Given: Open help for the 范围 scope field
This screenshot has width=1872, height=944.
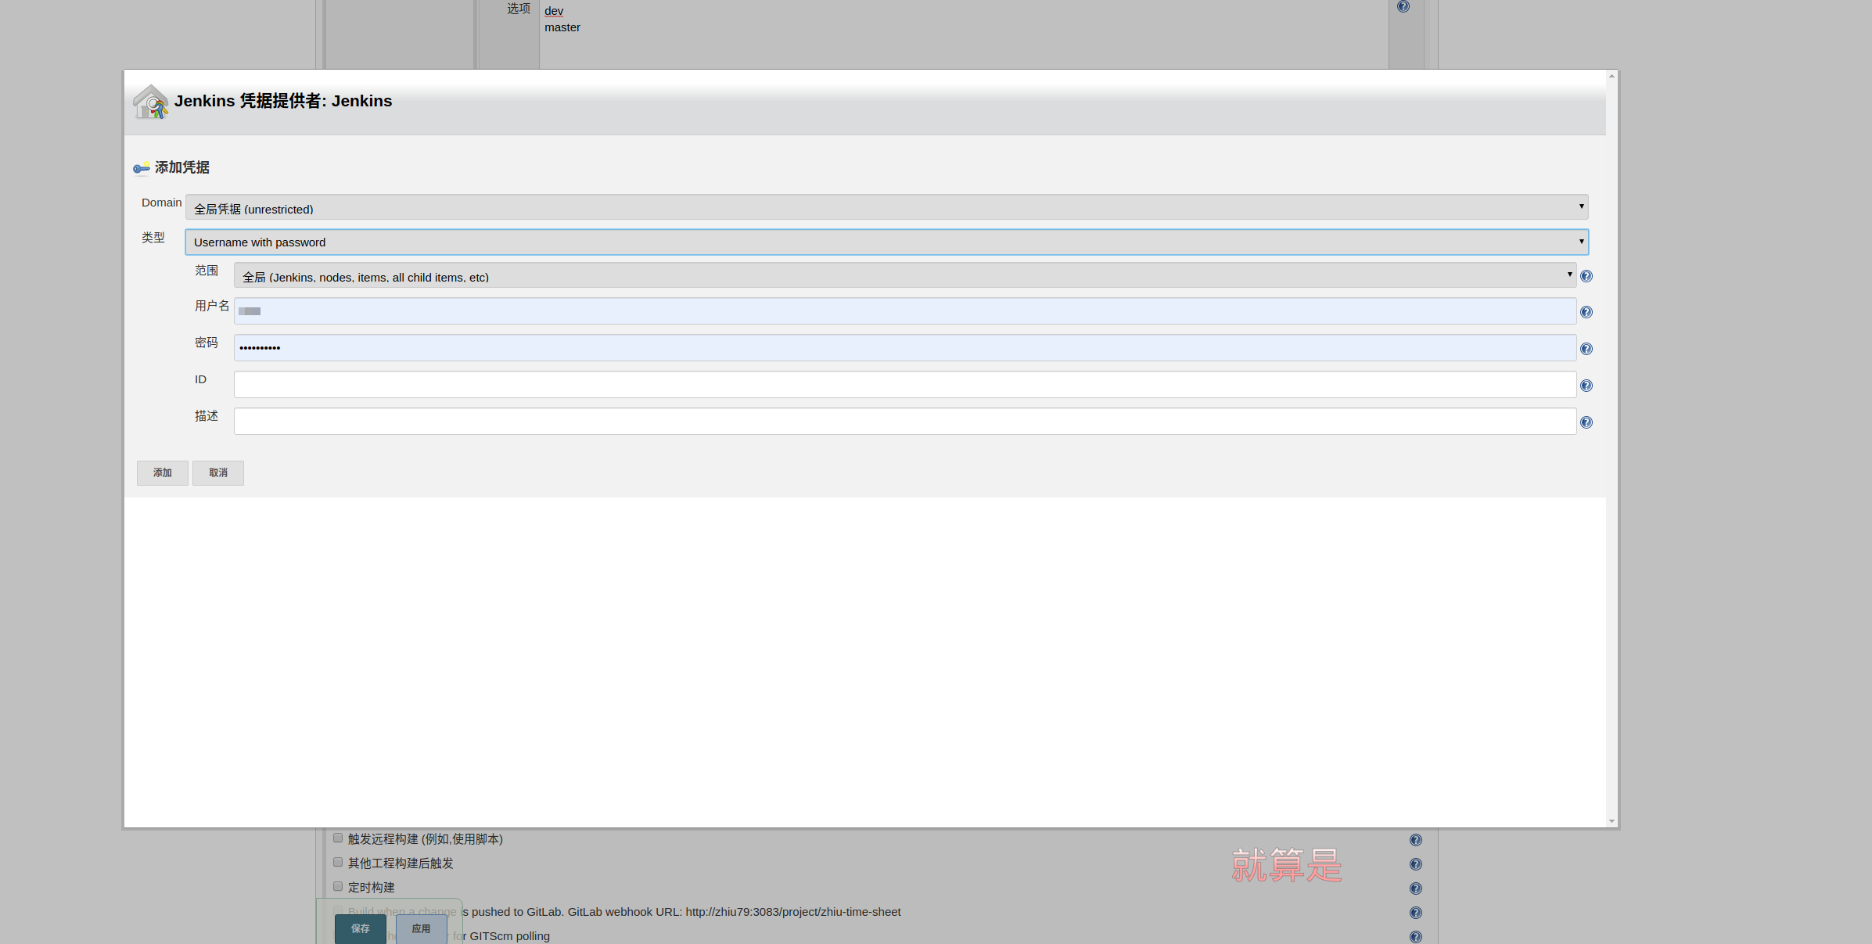Looking at the screenshot, I should tap(1586, 276).
